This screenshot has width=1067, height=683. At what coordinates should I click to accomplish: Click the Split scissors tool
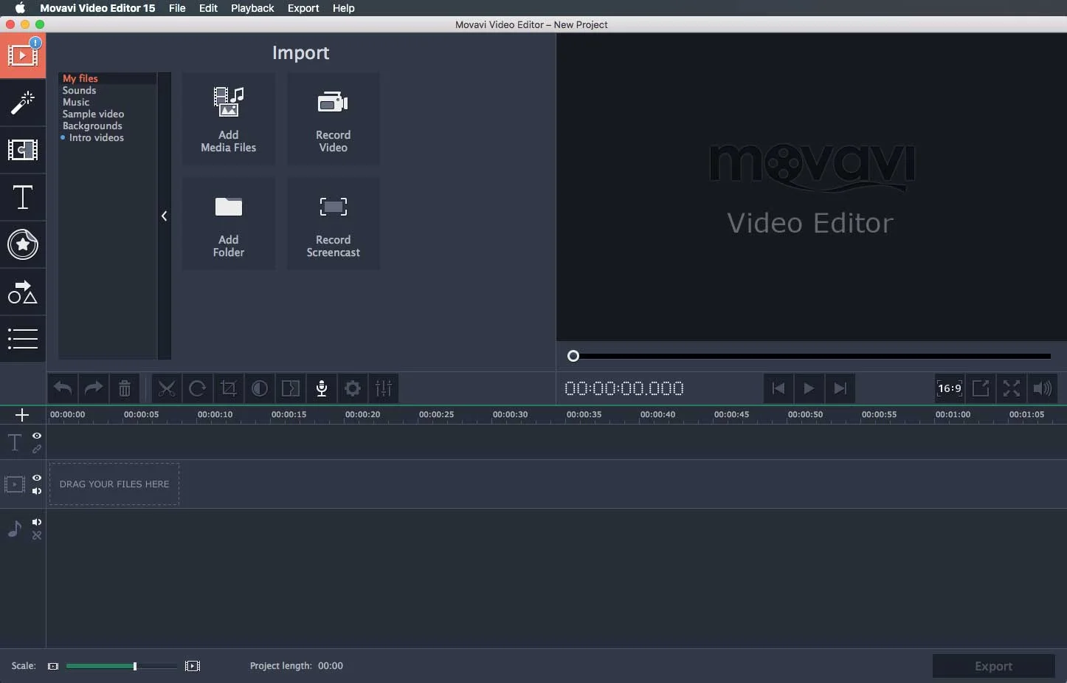(167, 388)
